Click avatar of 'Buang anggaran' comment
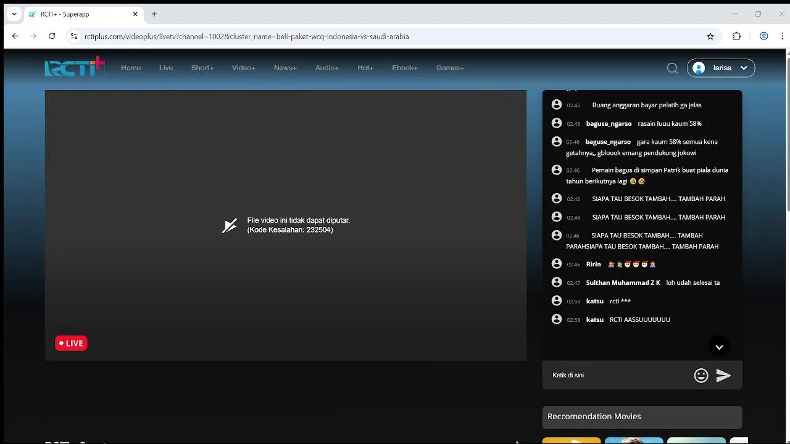This screenshot has height=444, width=790. (x=557, y=105)
